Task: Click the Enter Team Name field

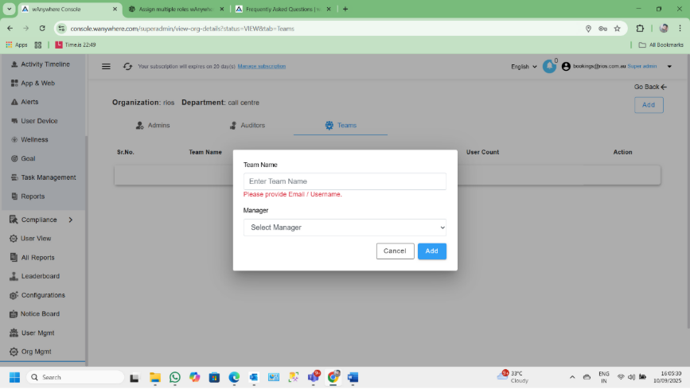Action: click(345, 181)
